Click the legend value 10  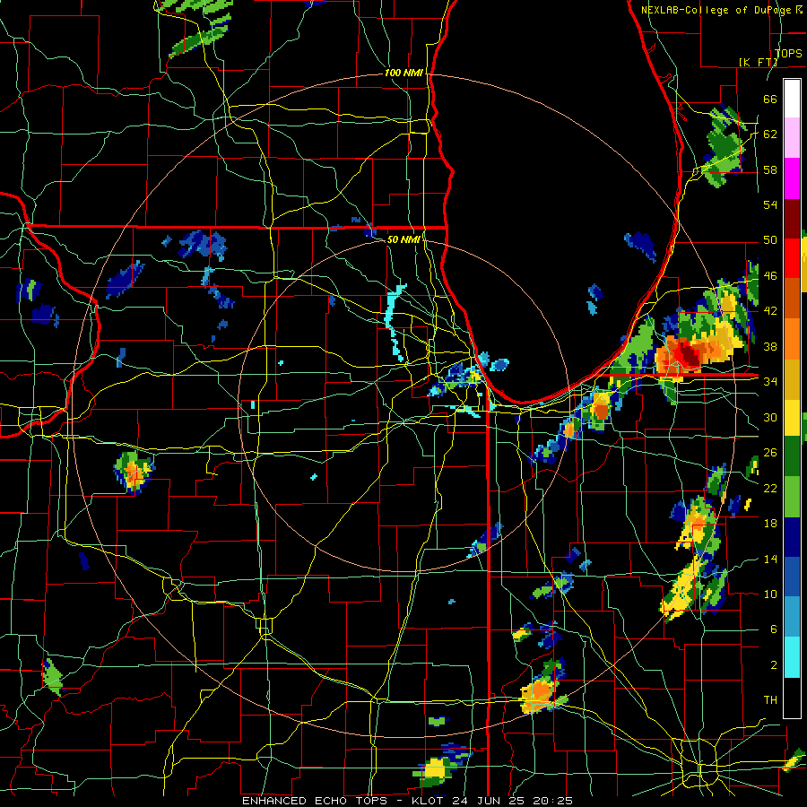click(770, 594)
